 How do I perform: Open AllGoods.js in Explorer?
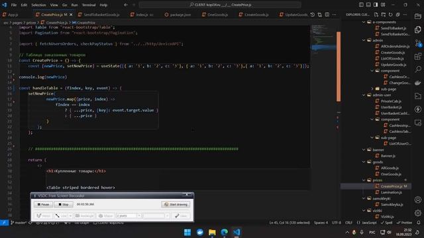click(390, 168)
